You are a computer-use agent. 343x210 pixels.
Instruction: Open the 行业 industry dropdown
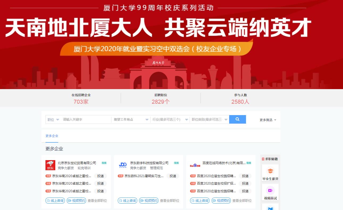coord(170,120)
